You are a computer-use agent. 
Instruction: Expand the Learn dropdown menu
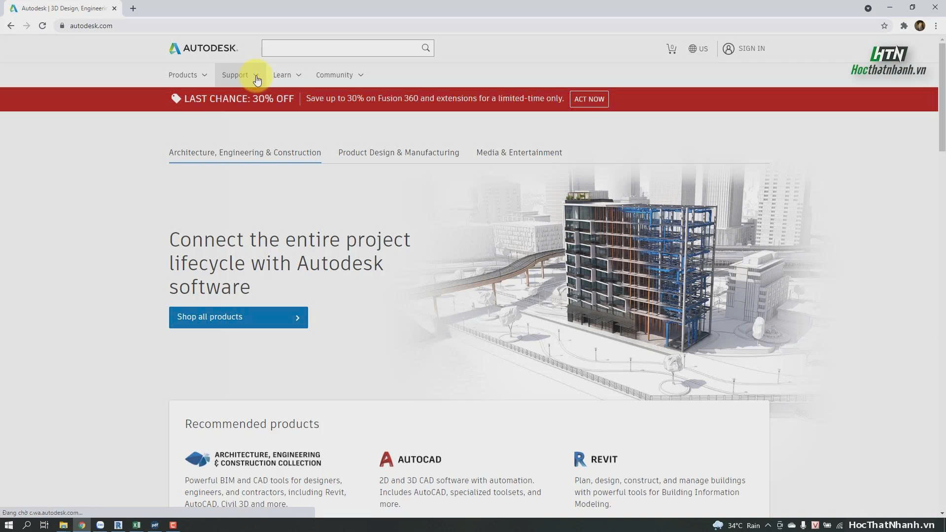(287, 75)
